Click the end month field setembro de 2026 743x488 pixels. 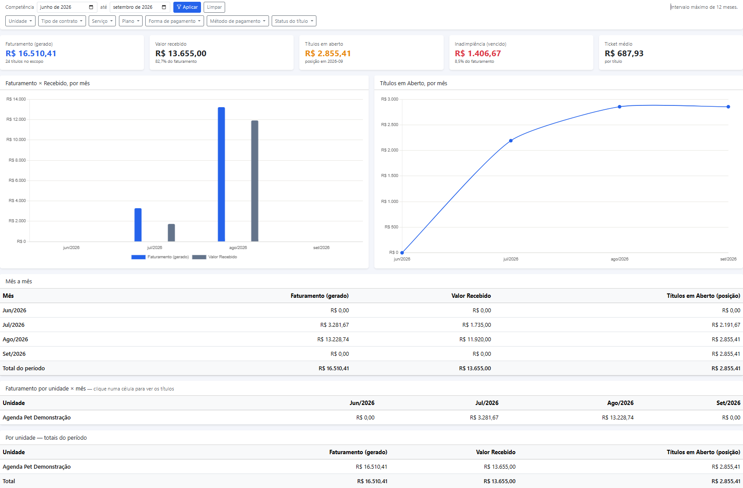point(140,7)
